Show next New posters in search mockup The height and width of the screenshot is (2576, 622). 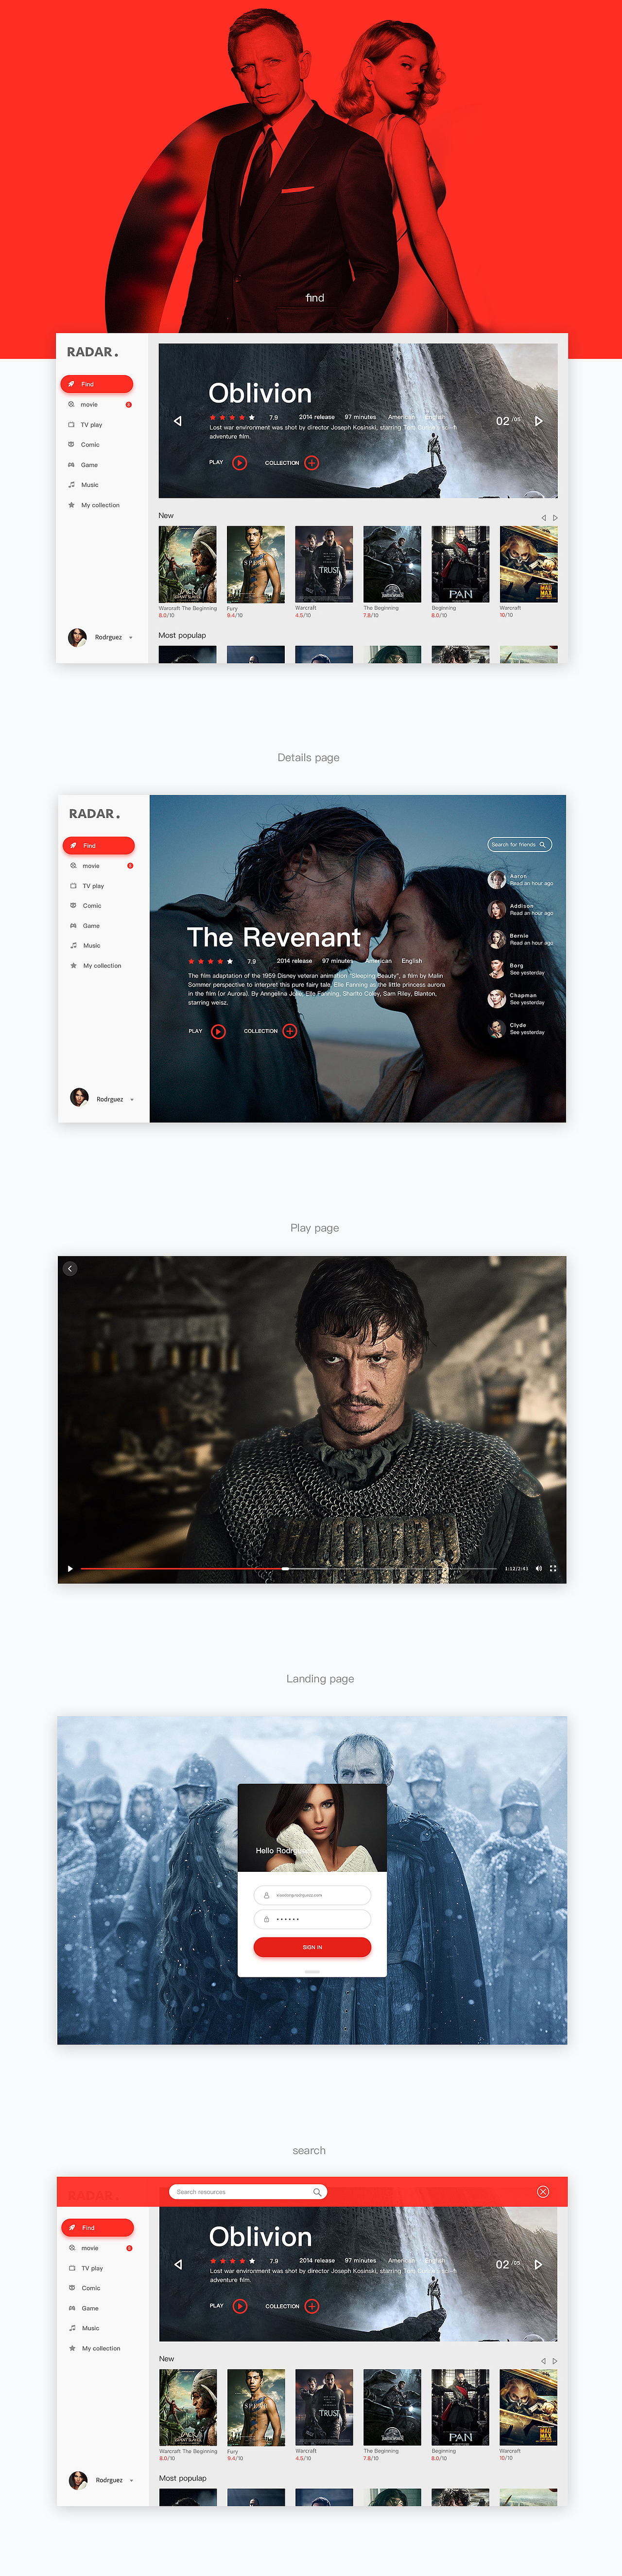coord(555,2361)
